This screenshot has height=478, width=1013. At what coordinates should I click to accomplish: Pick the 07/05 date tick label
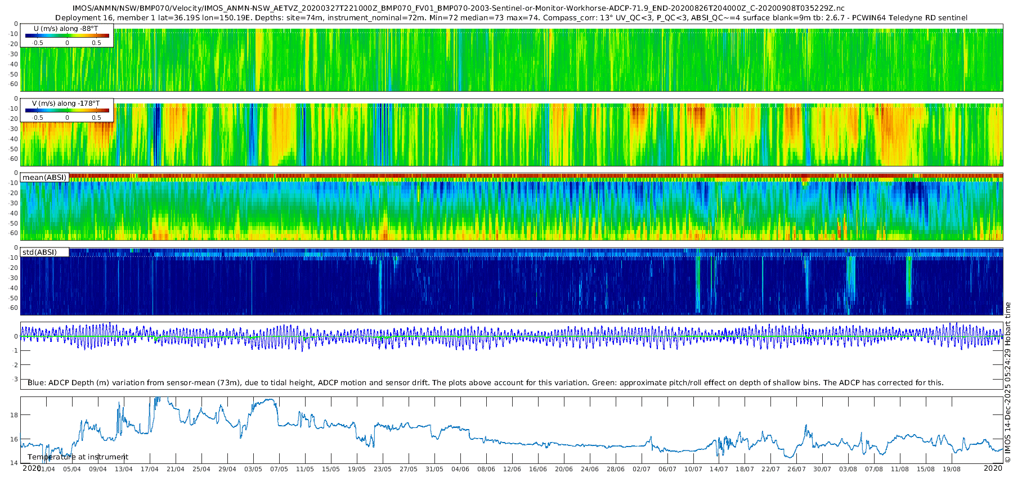pyautogui.click(x=279, y=469)
